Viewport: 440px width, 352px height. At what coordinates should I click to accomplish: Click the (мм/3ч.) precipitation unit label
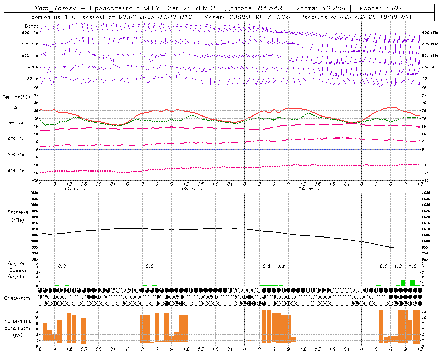18,264
